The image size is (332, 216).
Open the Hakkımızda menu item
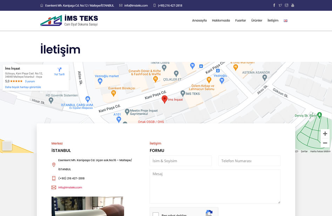221,21
